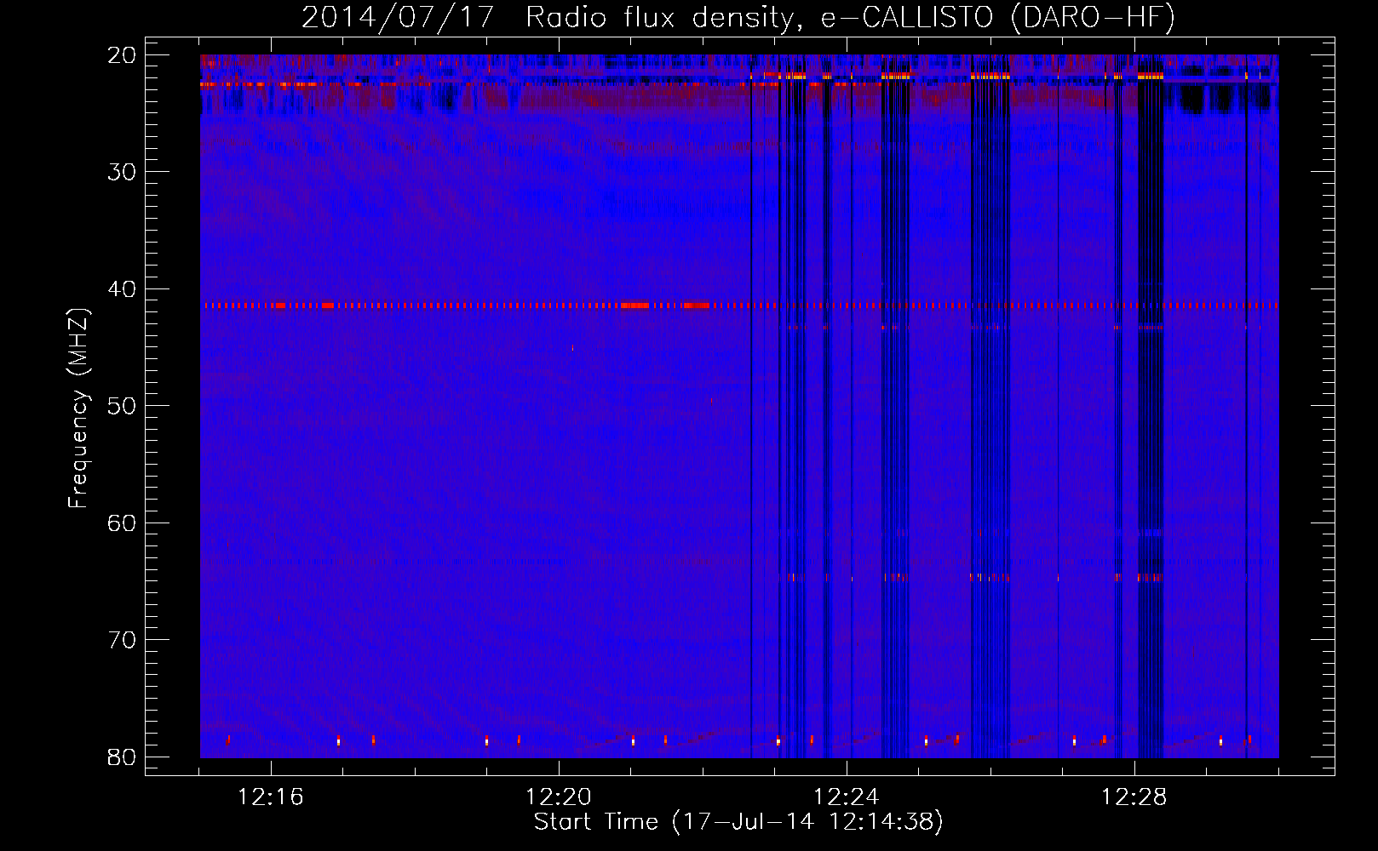Click the 'Frequency (MHZ)' axis label
The width and height of the screenshot is (1378, 851).
tap(78, 409)
